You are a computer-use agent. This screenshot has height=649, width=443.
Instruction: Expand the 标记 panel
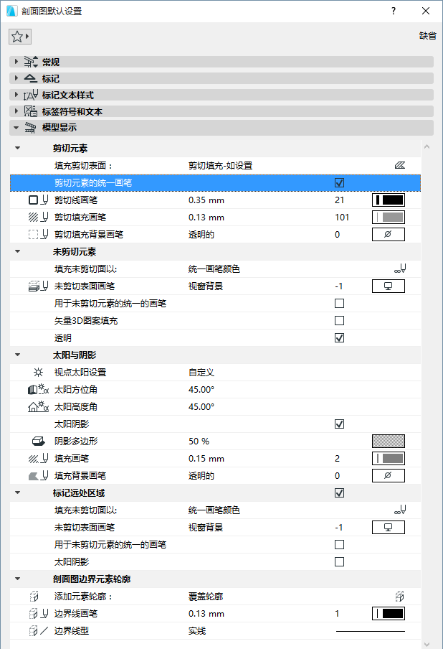(x=16, y=78)
